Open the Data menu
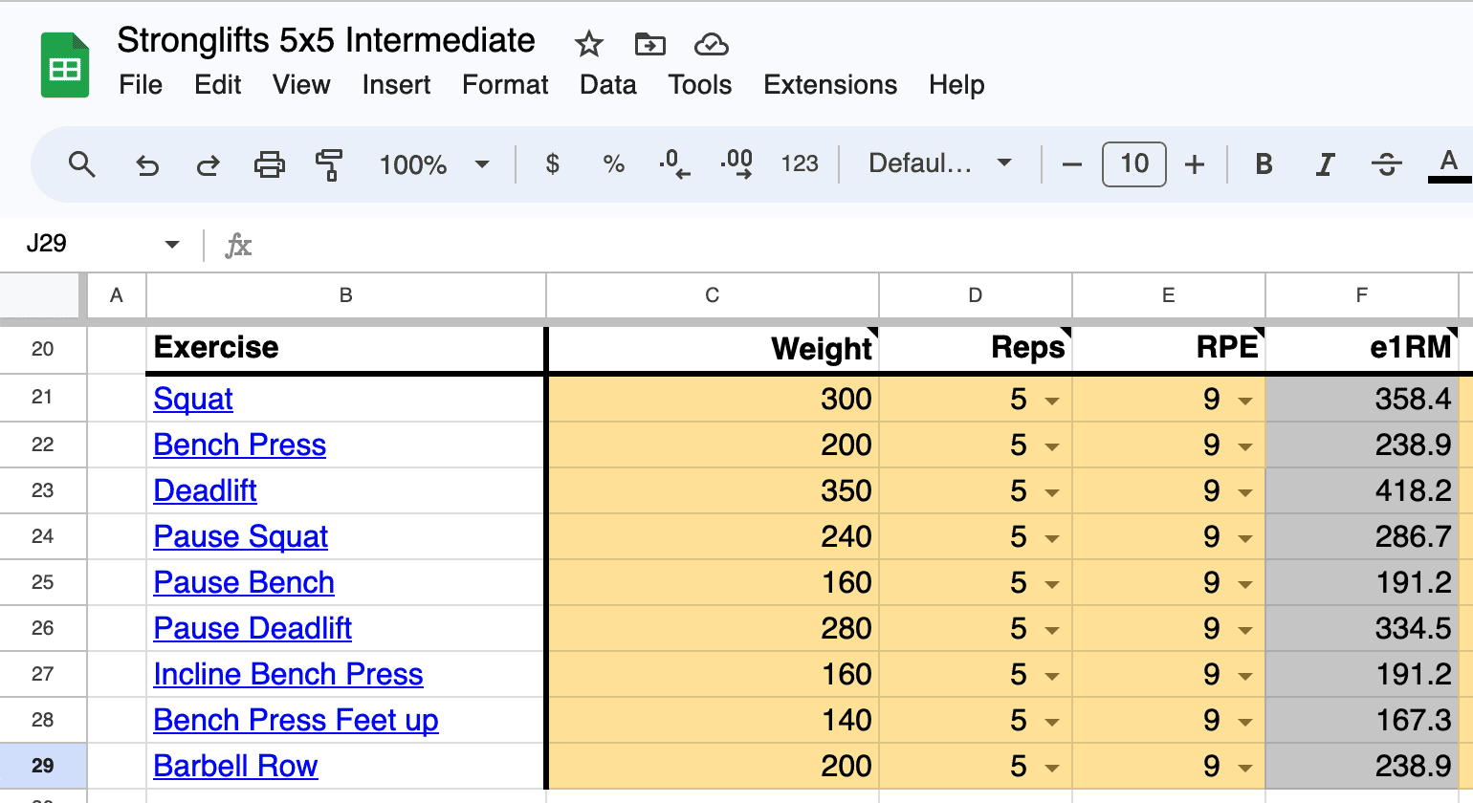The height and width of the screenshot is (803, 1473). (x=608, y=85)
